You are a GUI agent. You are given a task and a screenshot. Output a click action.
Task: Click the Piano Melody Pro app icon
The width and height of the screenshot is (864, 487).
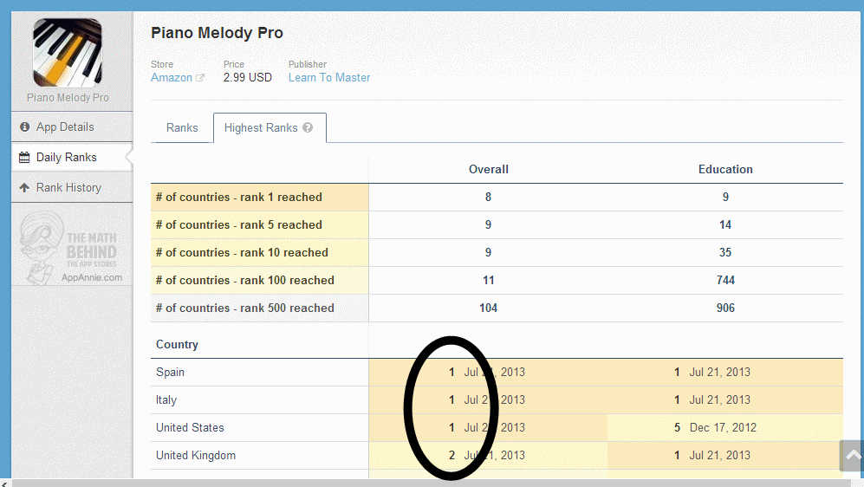pos(68,53)
